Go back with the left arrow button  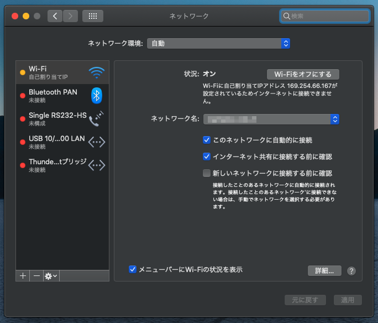pos(55,16)
